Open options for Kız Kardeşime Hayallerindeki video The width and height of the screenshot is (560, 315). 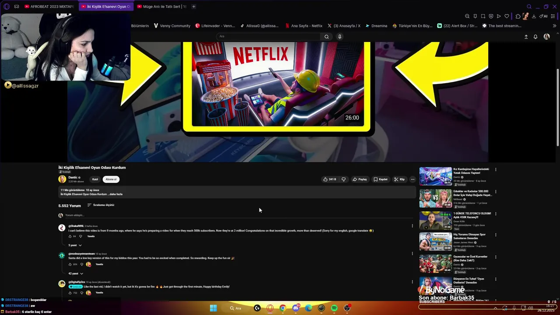pos(496,169)
